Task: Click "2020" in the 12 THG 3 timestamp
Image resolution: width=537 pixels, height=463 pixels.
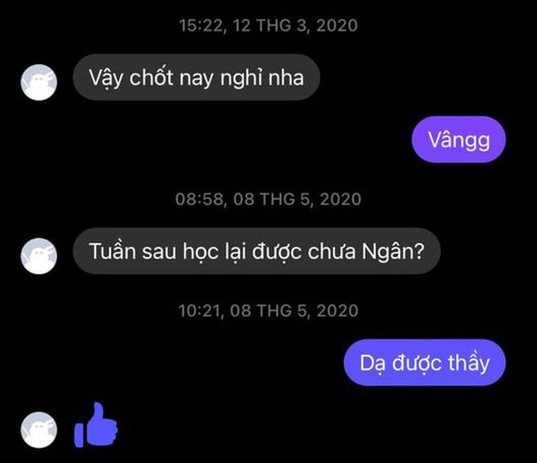Action: (x=337, y=26)
